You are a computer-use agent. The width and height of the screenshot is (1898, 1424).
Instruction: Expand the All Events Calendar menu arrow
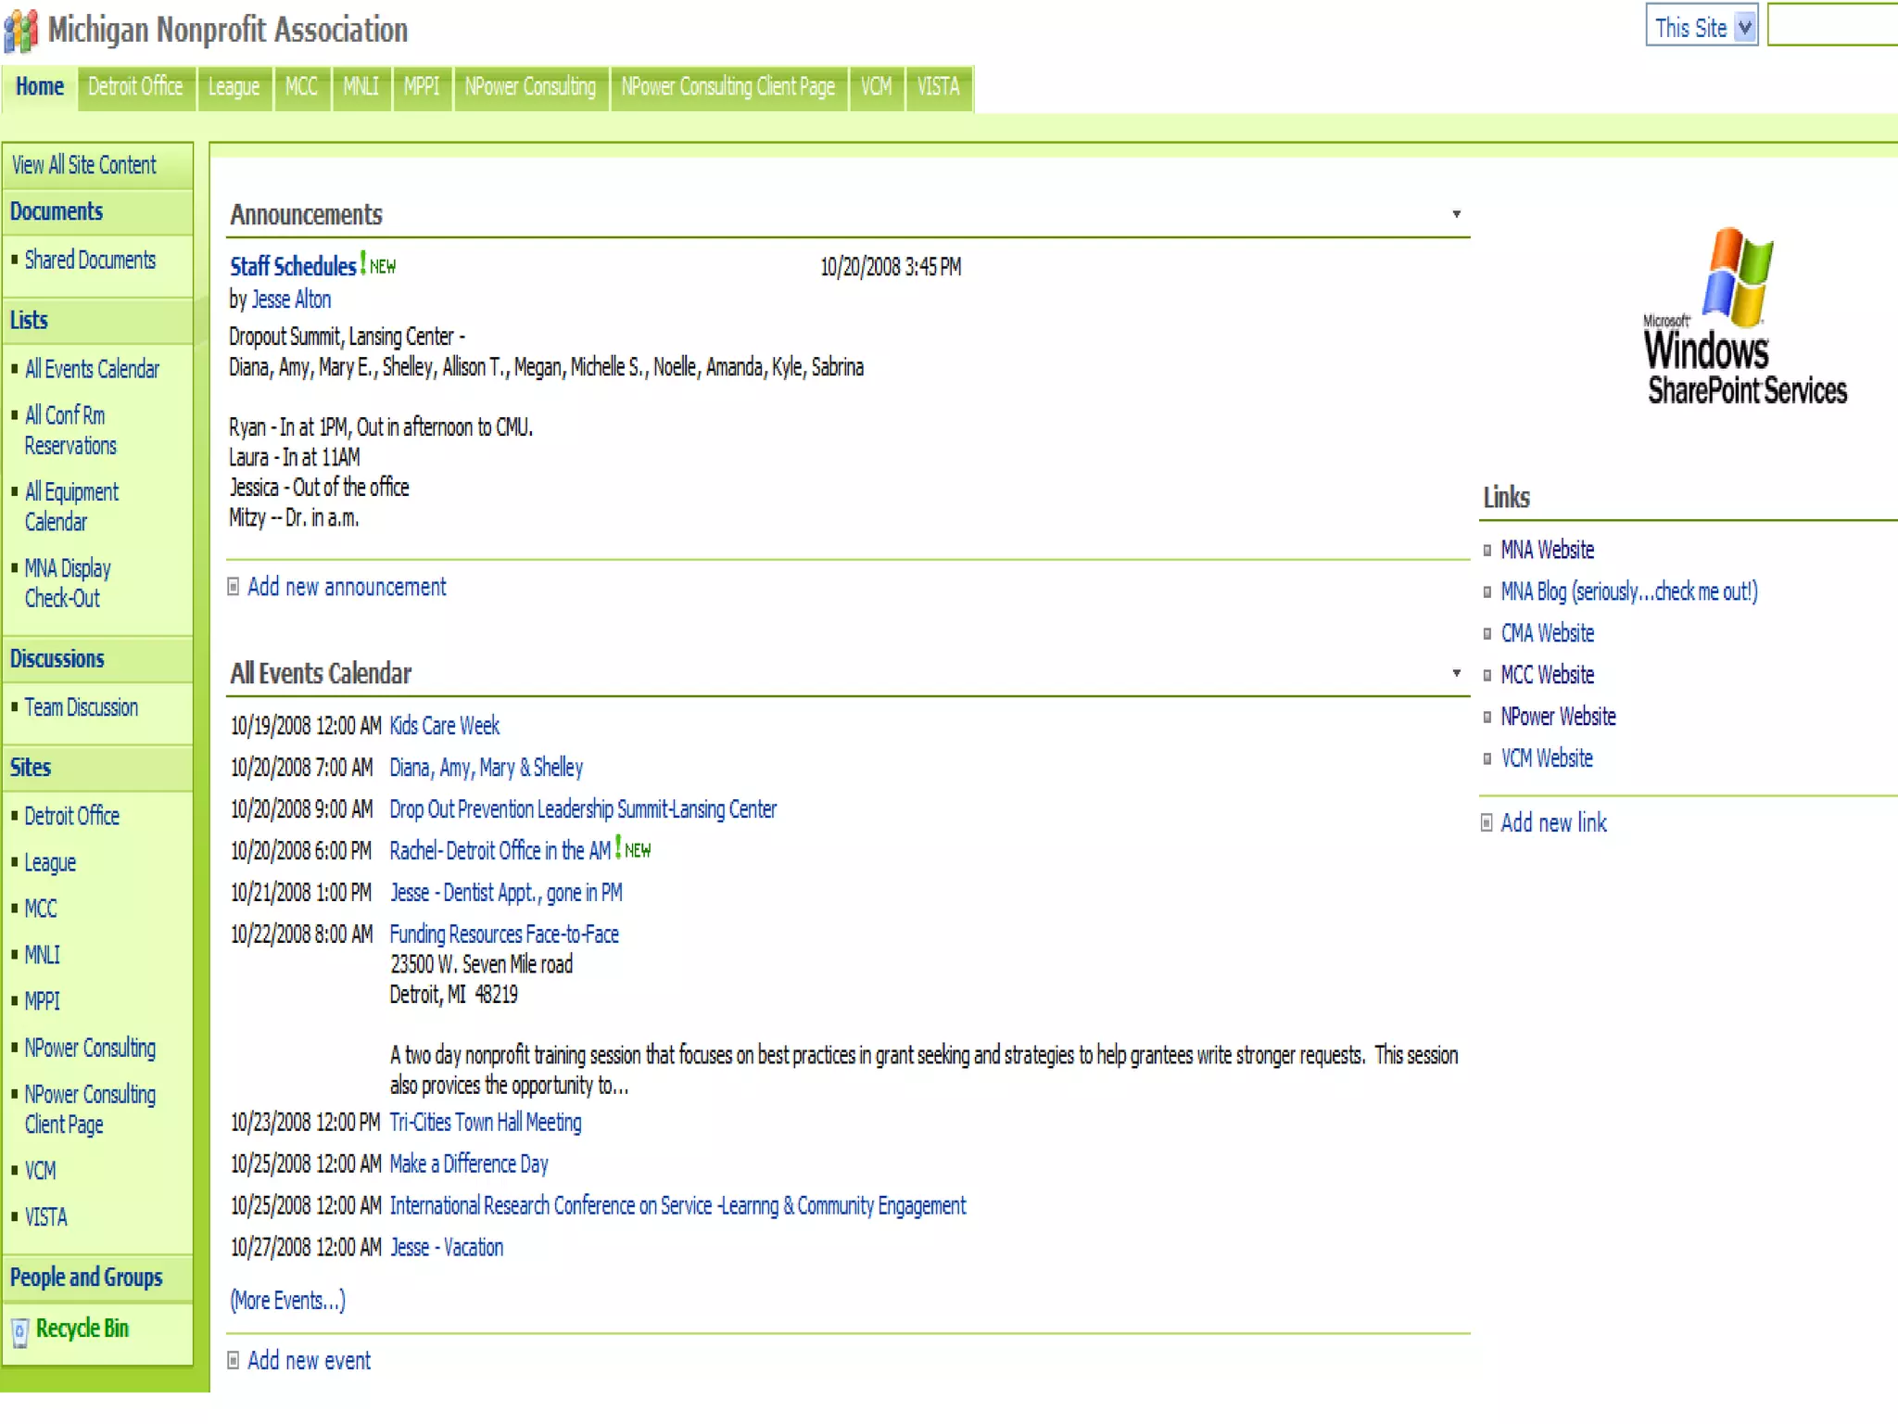click(x=1456, y=673)
